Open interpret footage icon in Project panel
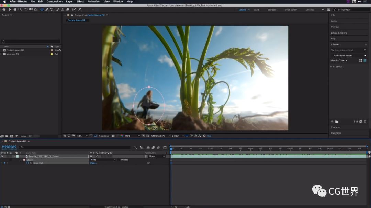 pyautogui.click(x=2, y=136)
